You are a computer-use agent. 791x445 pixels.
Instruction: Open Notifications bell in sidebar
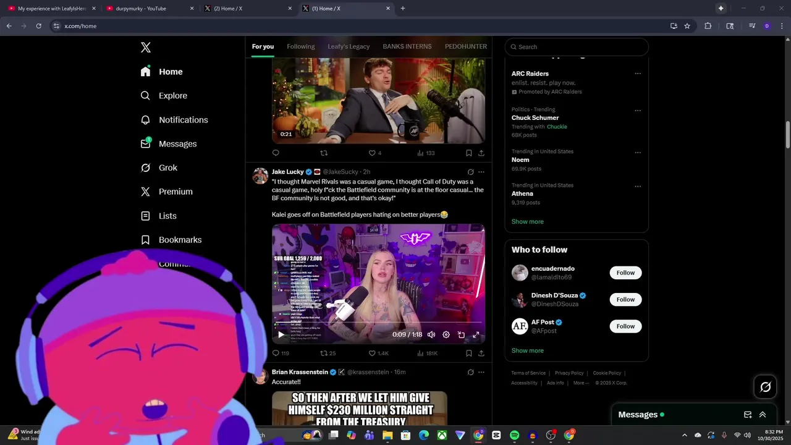point(145,120)
